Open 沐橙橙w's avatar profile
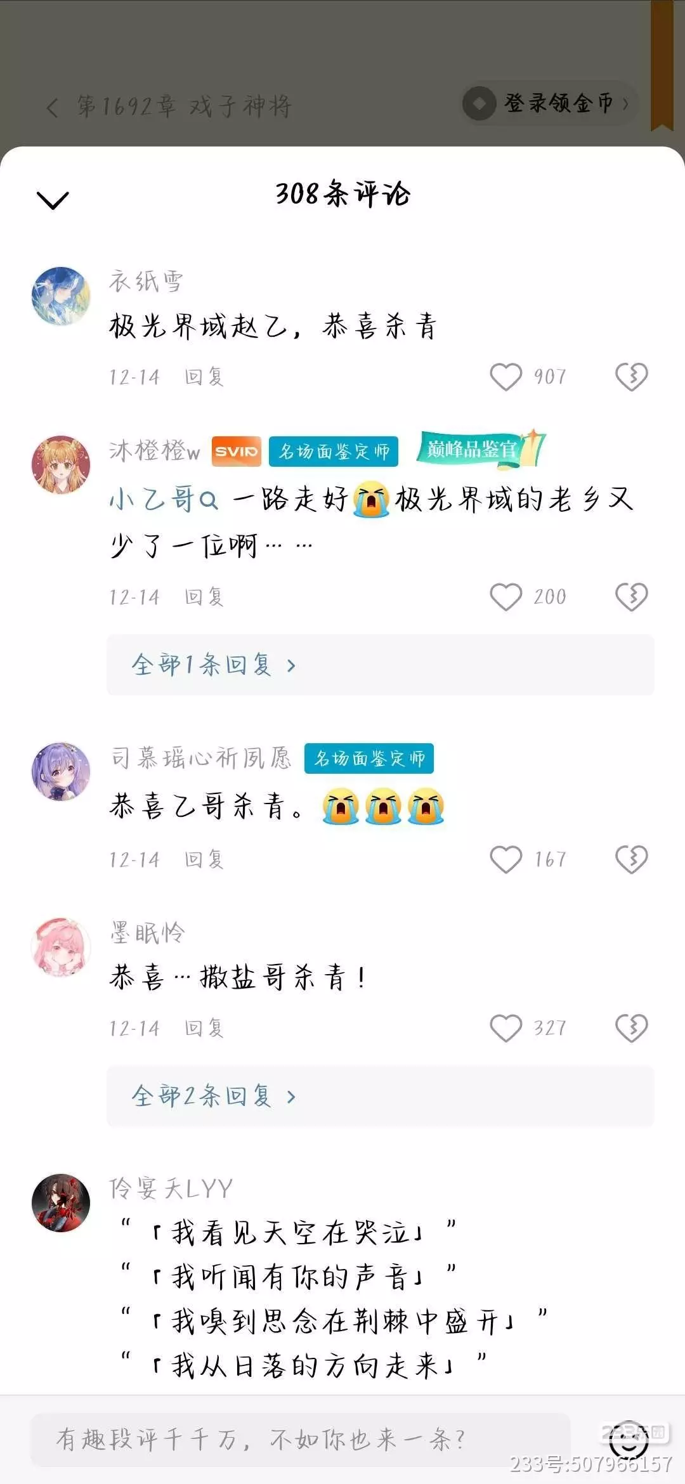 click(61, 464)
